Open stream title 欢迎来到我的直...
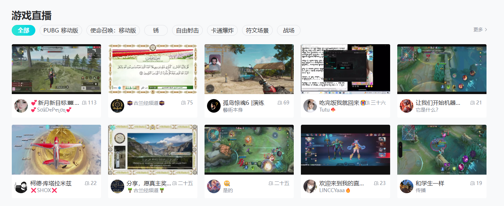This screenshot has height=206, width=504. tap(342, 183)
